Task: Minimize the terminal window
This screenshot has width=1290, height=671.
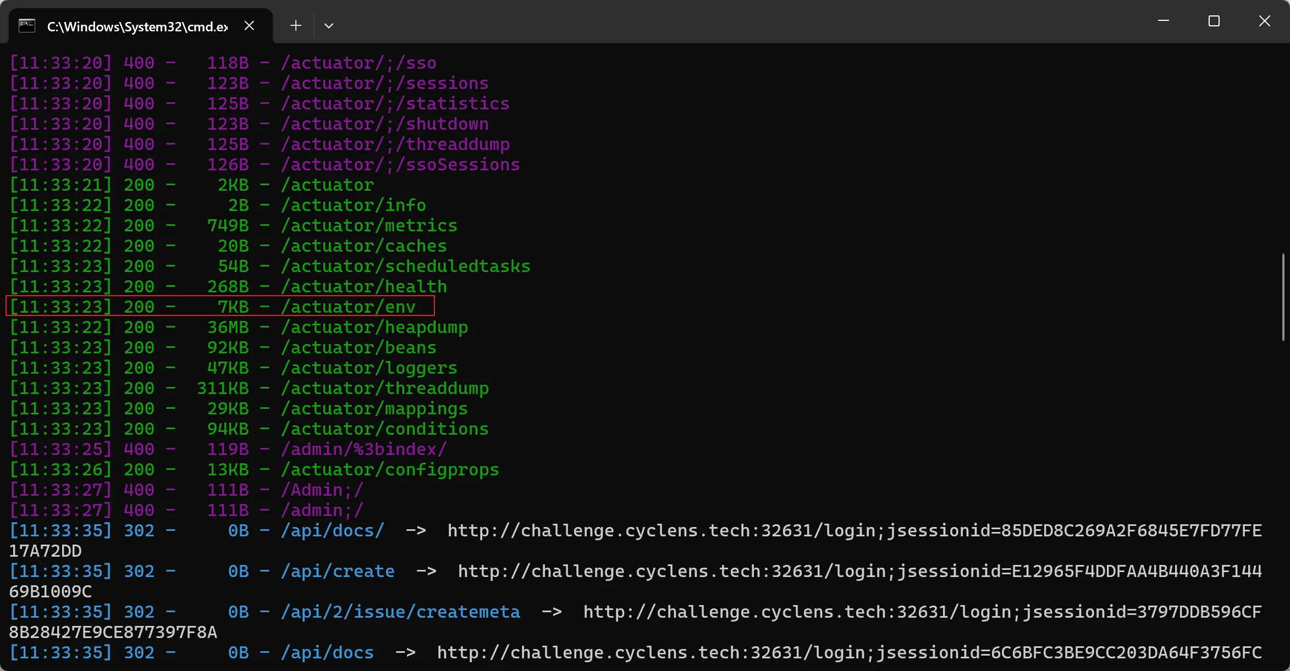Action: pyautogui.click(x=1164, y=21)
